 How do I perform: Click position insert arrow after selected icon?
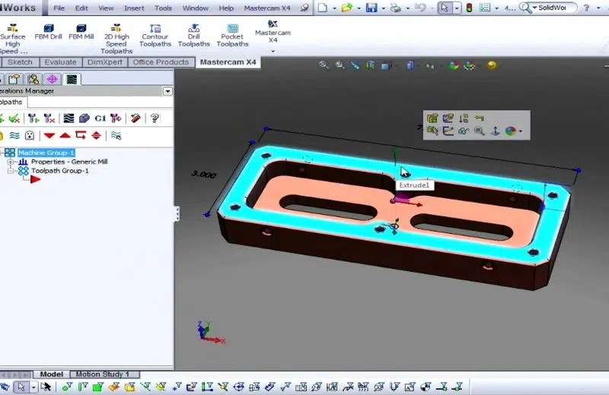81,135
